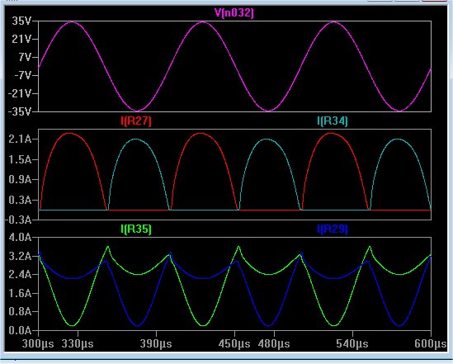Click the 0.0A axis label
Image resolution: width=453 pixels, height=364 pixels.
click(20, 330)
